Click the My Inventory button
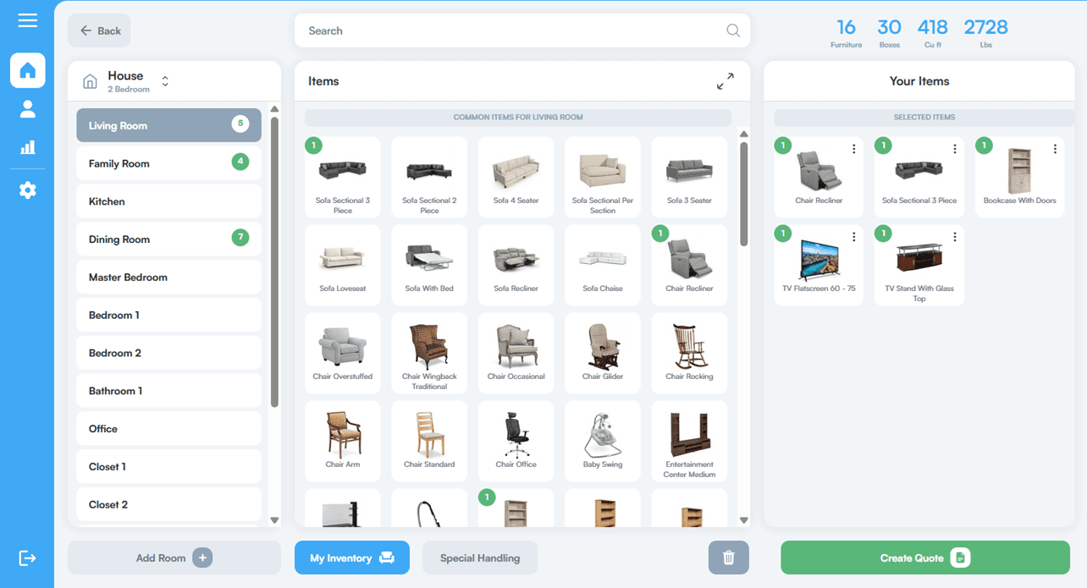This screenshot has width=1087, height=588. pos(351,558)
